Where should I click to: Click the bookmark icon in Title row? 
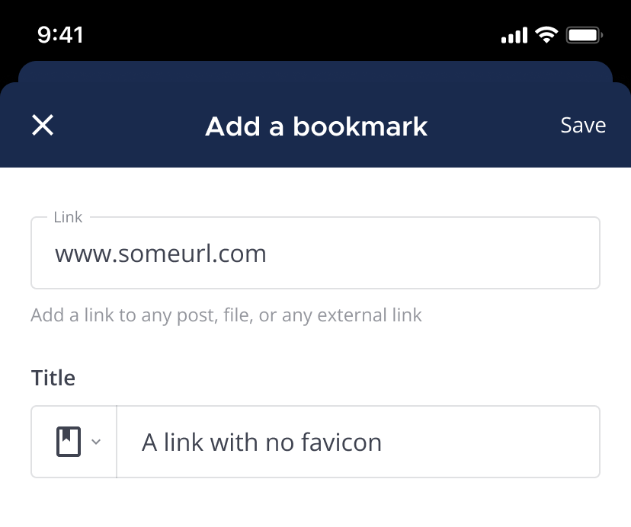(x=69, y=442)
